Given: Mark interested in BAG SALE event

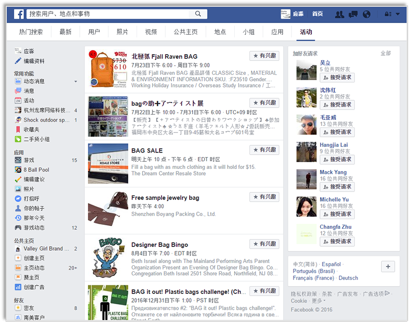Looking at the screenshot, I should click(264, 150).
